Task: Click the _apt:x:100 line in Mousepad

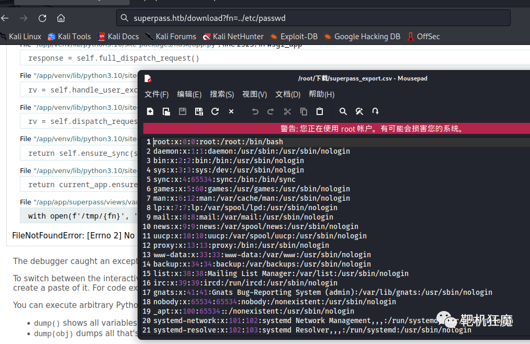Action: (254, 312)
